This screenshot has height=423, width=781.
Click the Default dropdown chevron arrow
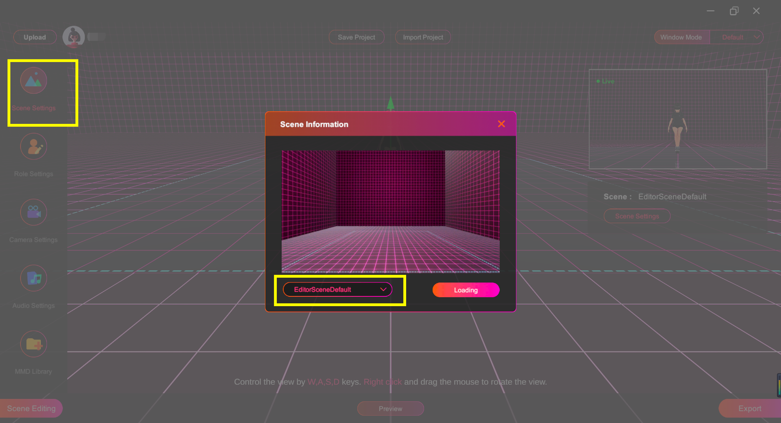(757, 37)
